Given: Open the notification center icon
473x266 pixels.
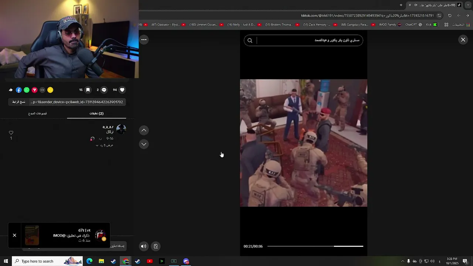Looking at the screenshot, I should pyautogui.click(x=465, y=261).
